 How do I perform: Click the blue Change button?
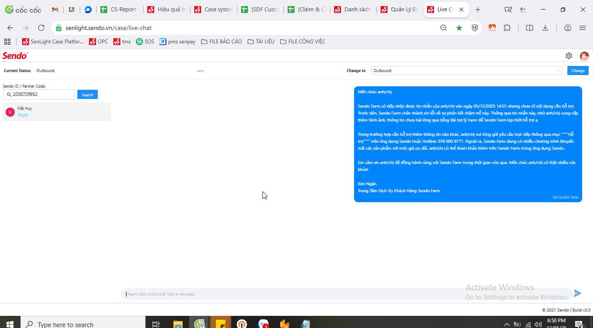(x=578, y=70)
